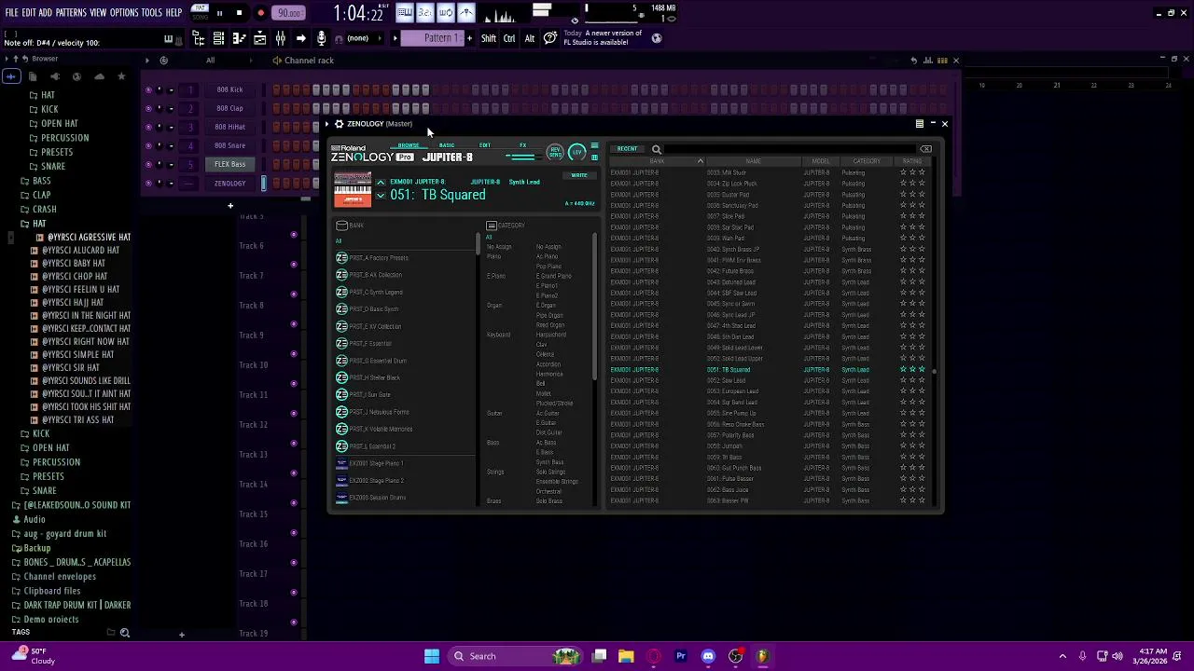Click the search magnifier in ZENOLOGY browser
Image resolution: width=1194 pixels, height=671 pixels.
click(x=657, y=149)
